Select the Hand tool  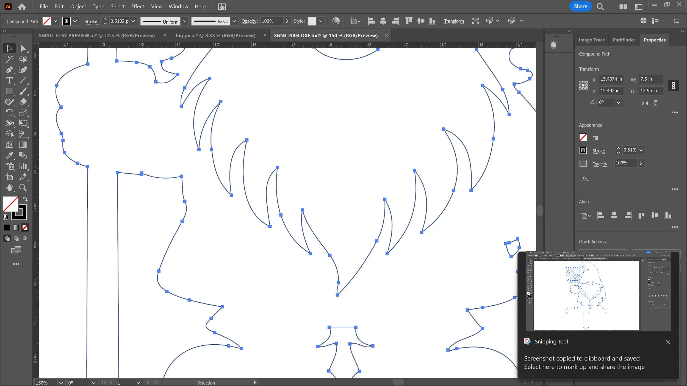[x=9, y=188]
